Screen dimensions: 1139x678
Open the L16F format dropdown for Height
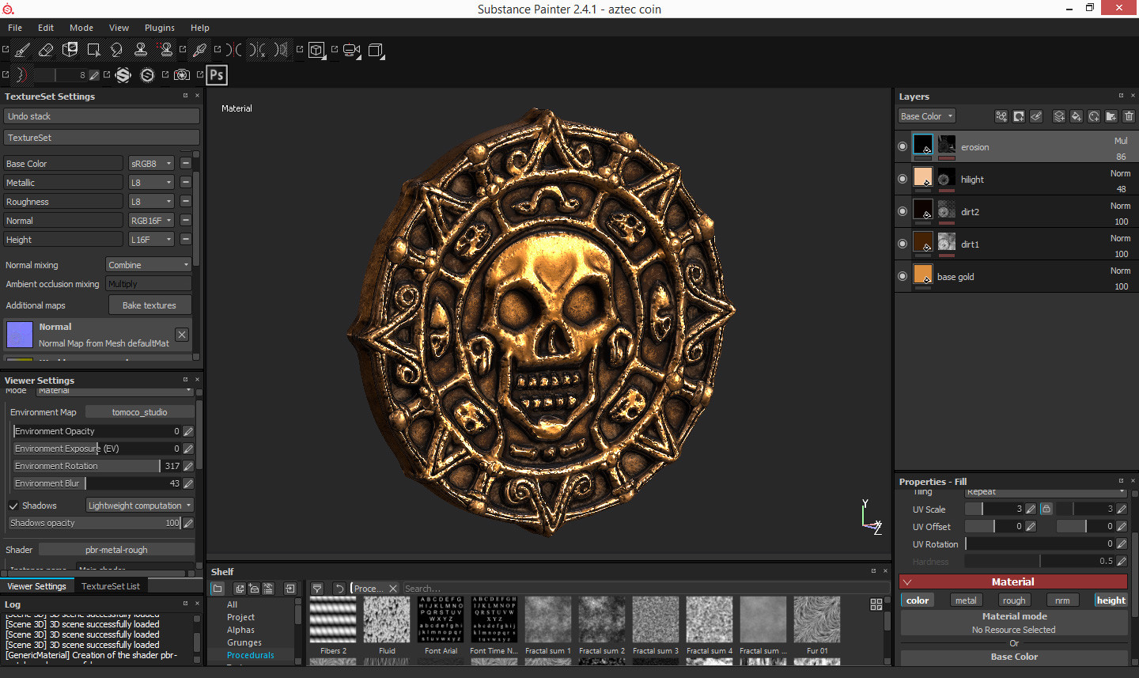[151, 240]
